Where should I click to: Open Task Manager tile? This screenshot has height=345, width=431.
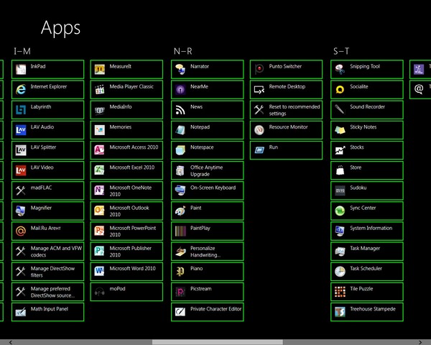[367, 251]
